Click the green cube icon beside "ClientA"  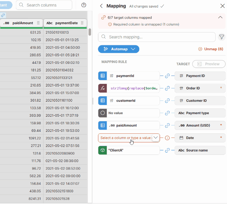pos(102,150)
